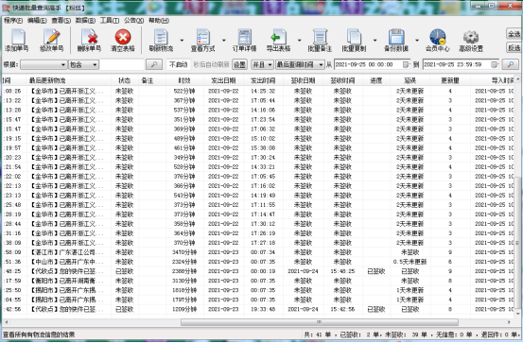The height and width of the screenshot is (343, 523).
Task: Open the 根据 field dropdown
Action: coord(44,64)
